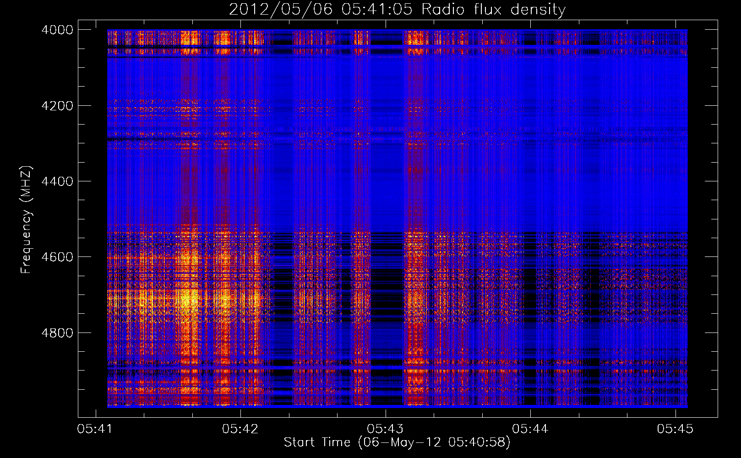Click the 4400 frequency tick label
Image resolution: width=741 pixels, height=458 pixels.
pyautogui.click(x=57, y=181)
